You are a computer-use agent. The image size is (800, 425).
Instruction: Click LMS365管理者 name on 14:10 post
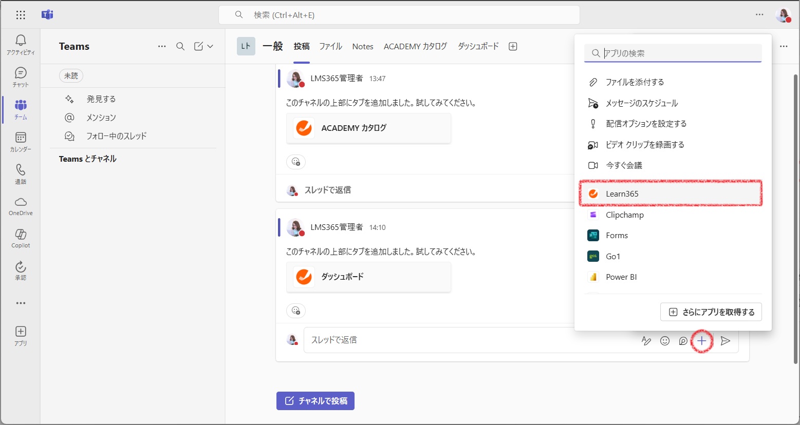337,227
